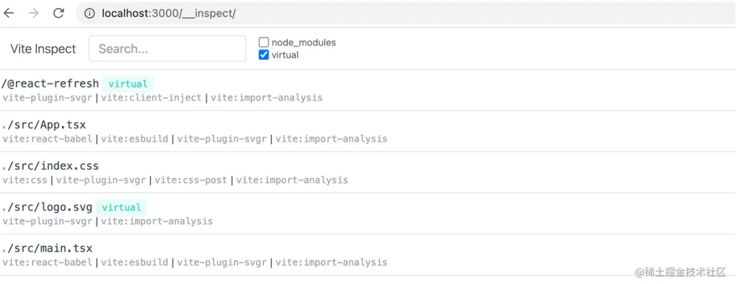Click vite:css-post plugin under index.css
744x284 pixels.
click(x=191, y=180)
